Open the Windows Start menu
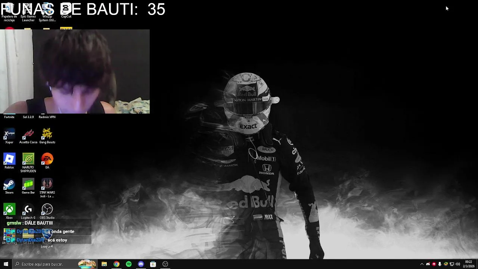Screen dimensions: 478x269 6,264
